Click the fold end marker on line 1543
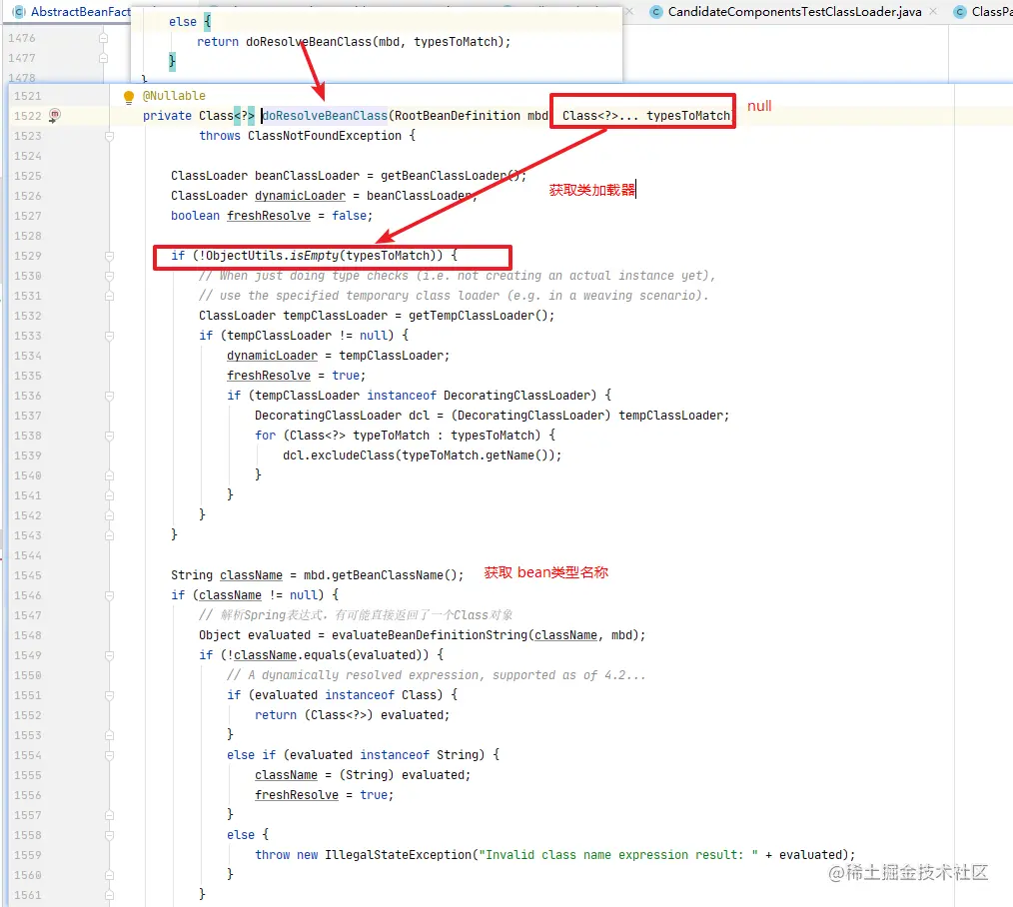 (x=109, y=536)
